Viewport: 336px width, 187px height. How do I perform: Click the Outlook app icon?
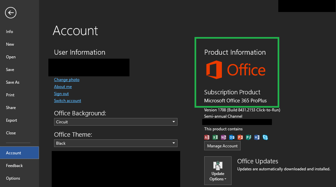click(232, 137)
